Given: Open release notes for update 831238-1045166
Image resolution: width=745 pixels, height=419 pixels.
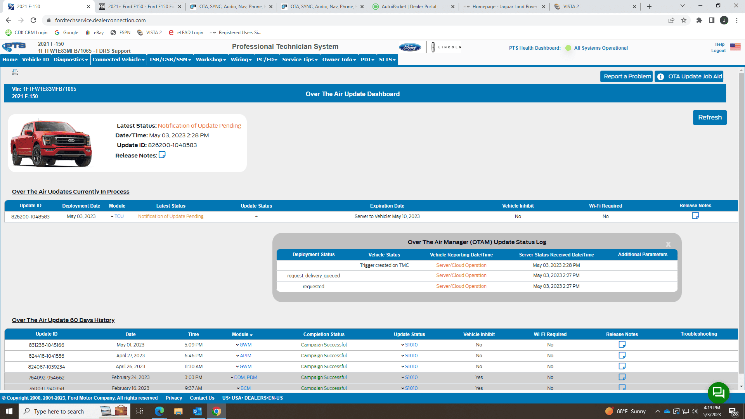Looking at the screenshot, I should [622, 345].
